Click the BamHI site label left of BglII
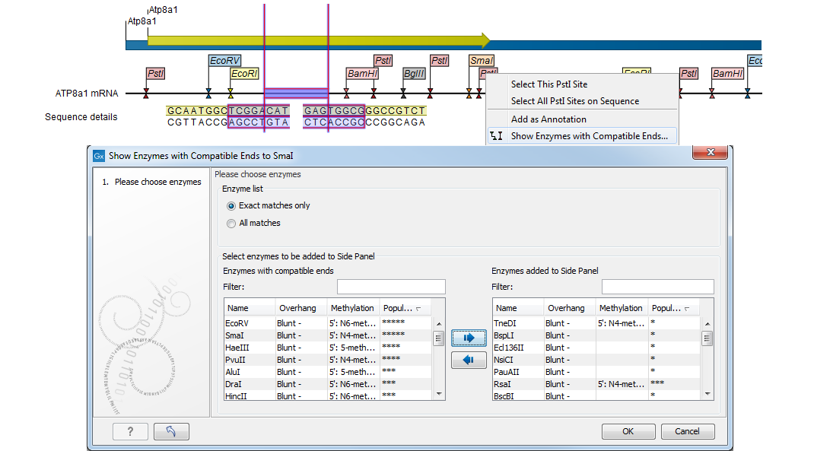The width and height of the screenshot is (814, 451). pyautogui.click(x=362, y=74)
